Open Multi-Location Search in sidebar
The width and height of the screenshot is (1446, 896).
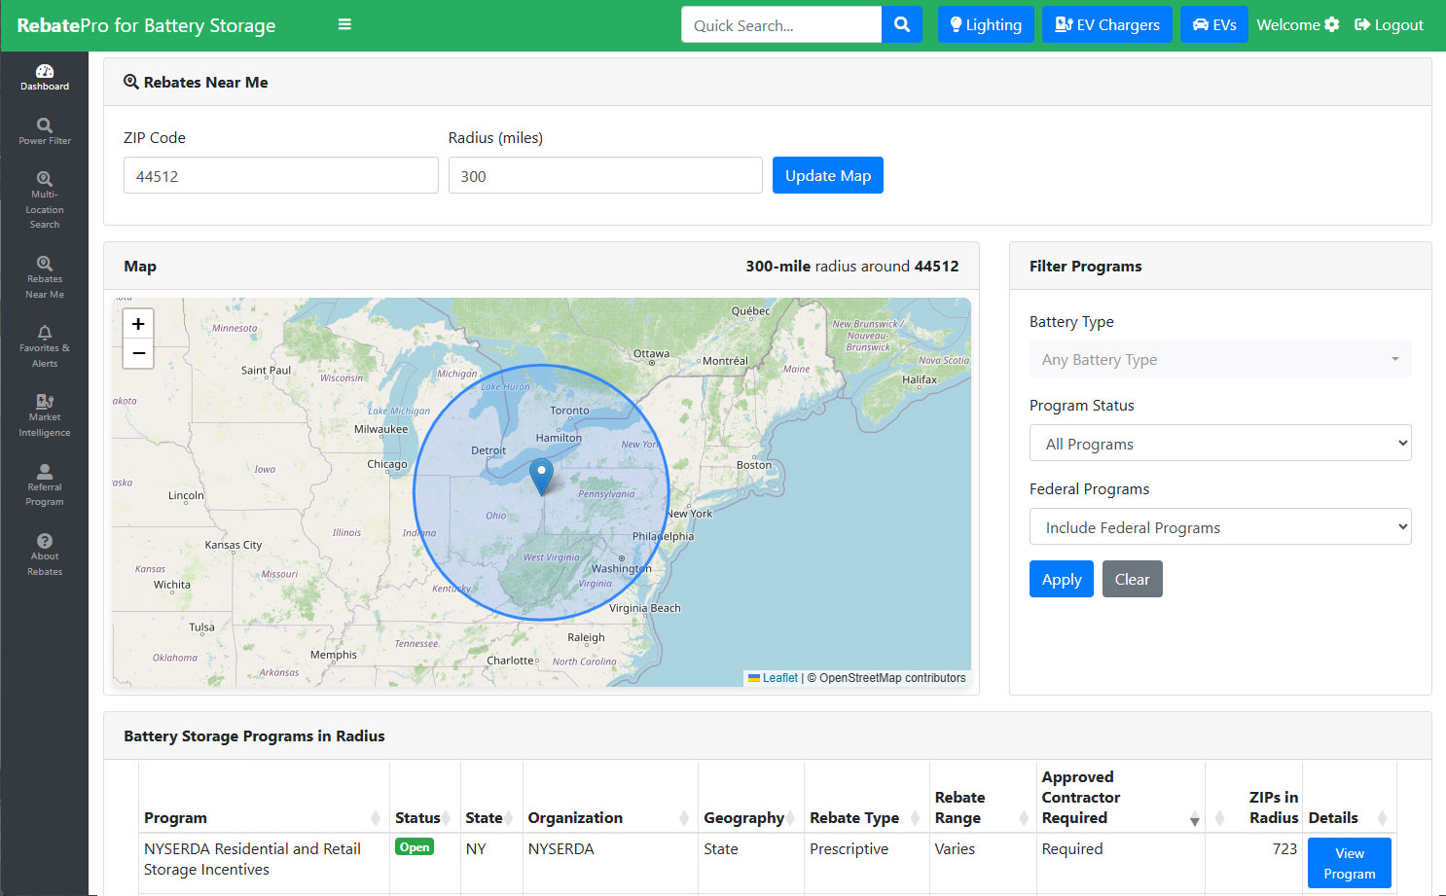[x=45, y=200]
